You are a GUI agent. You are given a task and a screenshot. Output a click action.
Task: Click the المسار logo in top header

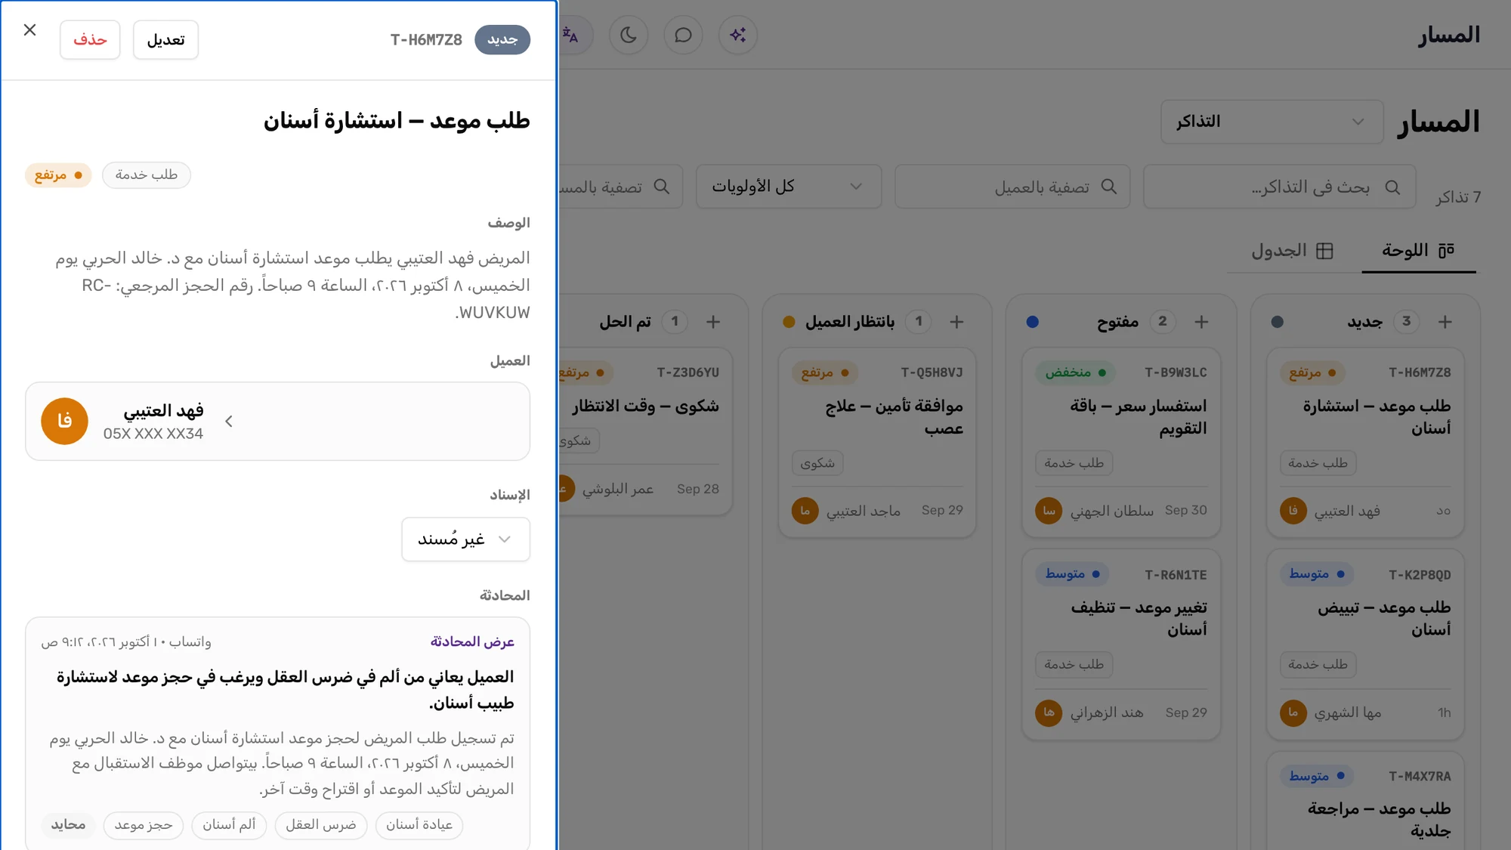point(1449,35)
